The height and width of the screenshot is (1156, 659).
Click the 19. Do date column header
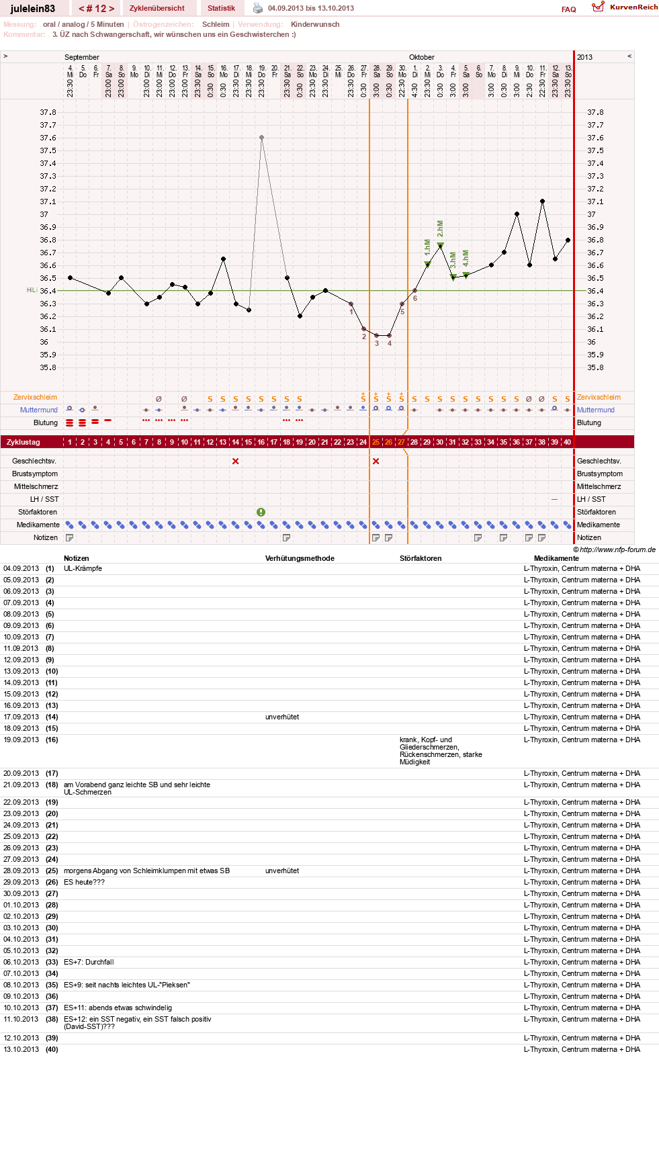(261, 71)
